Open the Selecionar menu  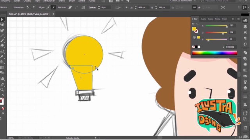(x=49, y=1)
